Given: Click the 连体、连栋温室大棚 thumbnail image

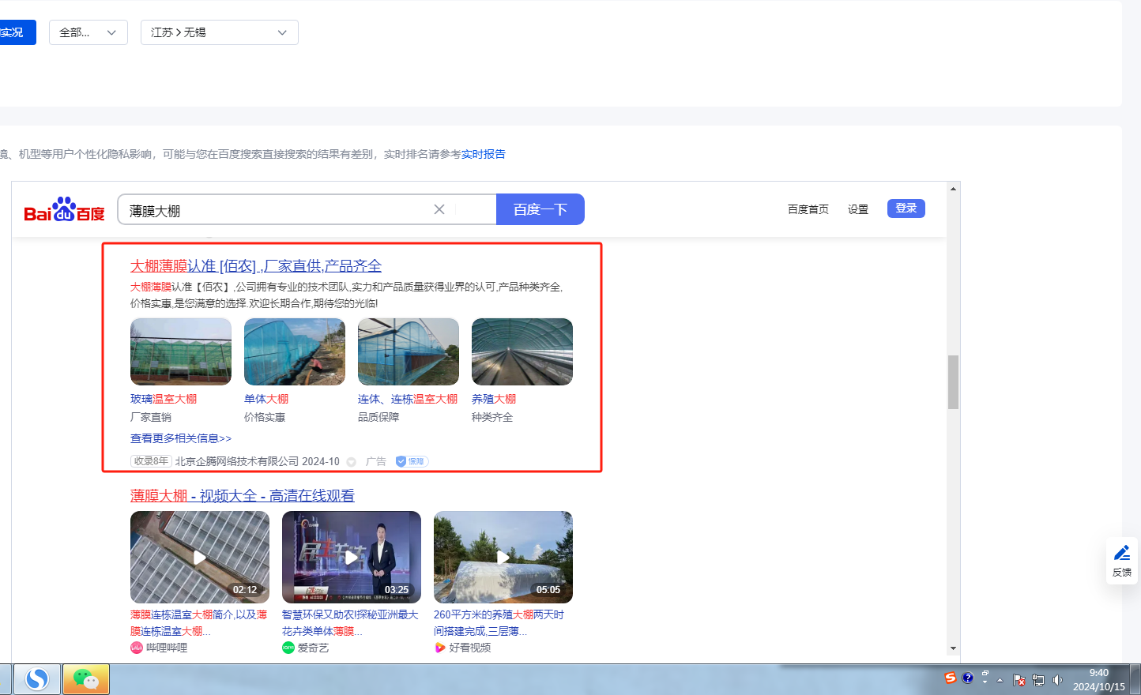Looking at the screenshot, I should pyautogui.click(x=409, y=351).
